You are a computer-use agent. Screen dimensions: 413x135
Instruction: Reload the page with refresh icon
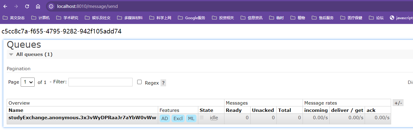[27, 6]
